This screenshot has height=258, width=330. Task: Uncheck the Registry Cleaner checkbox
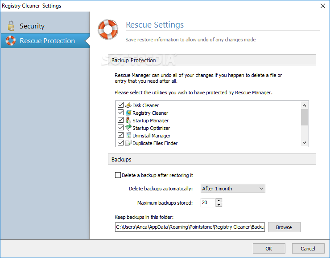pyautogui.click(x=120, y=113)
